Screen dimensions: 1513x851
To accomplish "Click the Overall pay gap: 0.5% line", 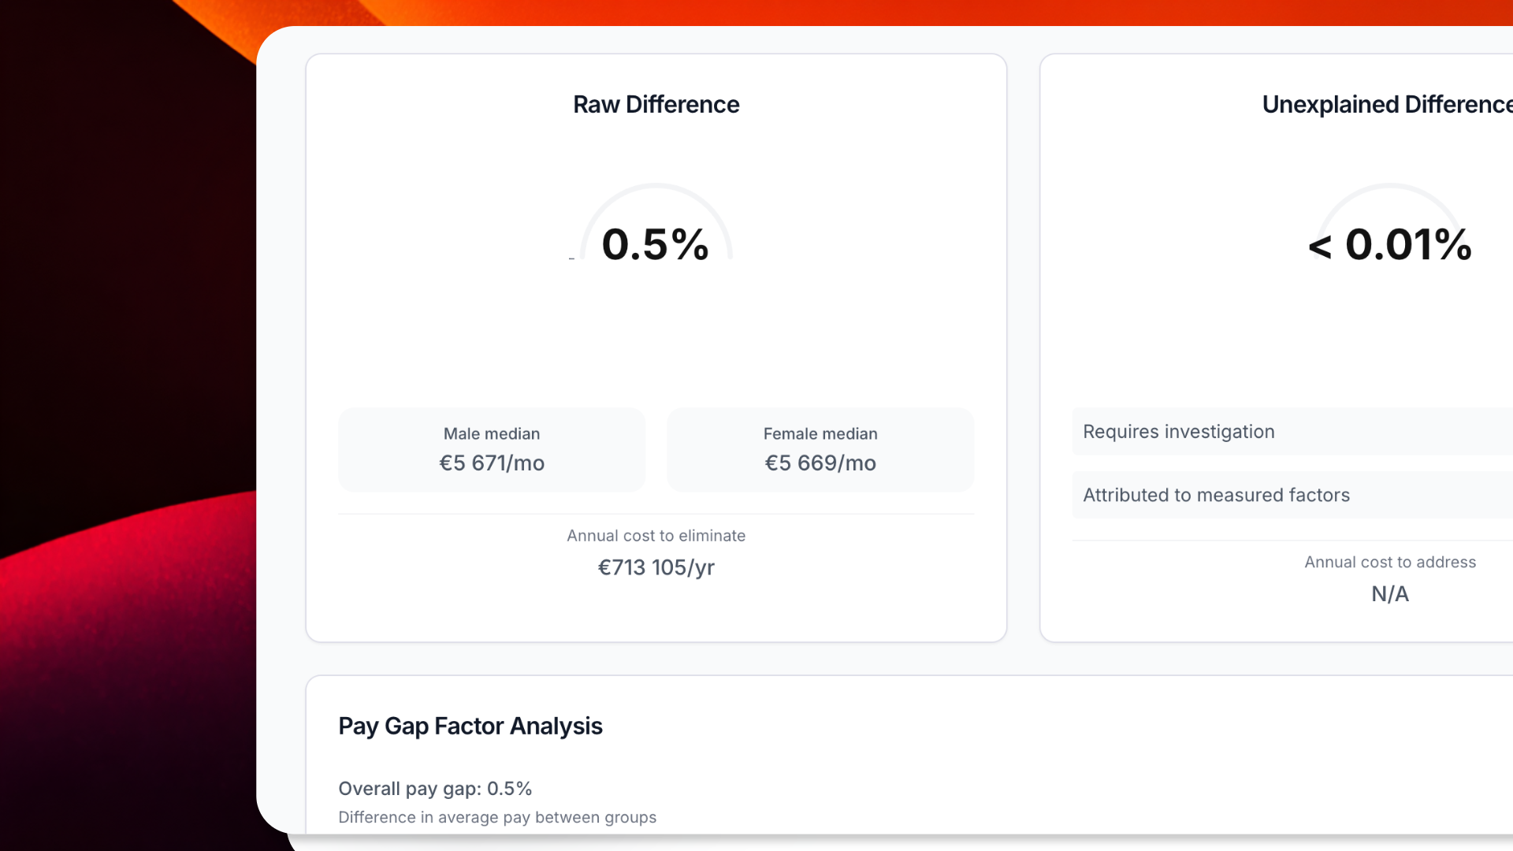I will pos(435,789).
